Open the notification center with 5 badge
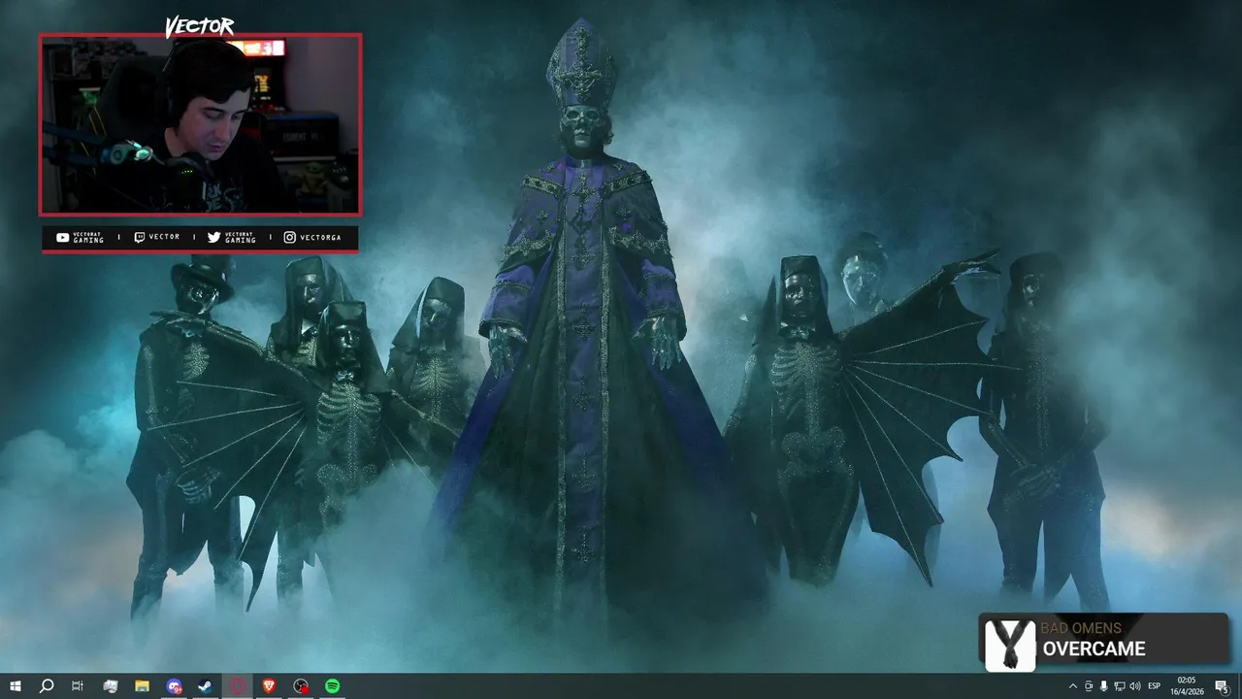 coord(1222,686)
